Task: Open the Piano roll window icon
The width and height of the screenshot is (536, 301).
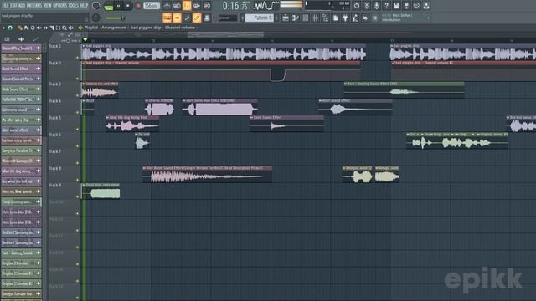Action: click(296, 18)
